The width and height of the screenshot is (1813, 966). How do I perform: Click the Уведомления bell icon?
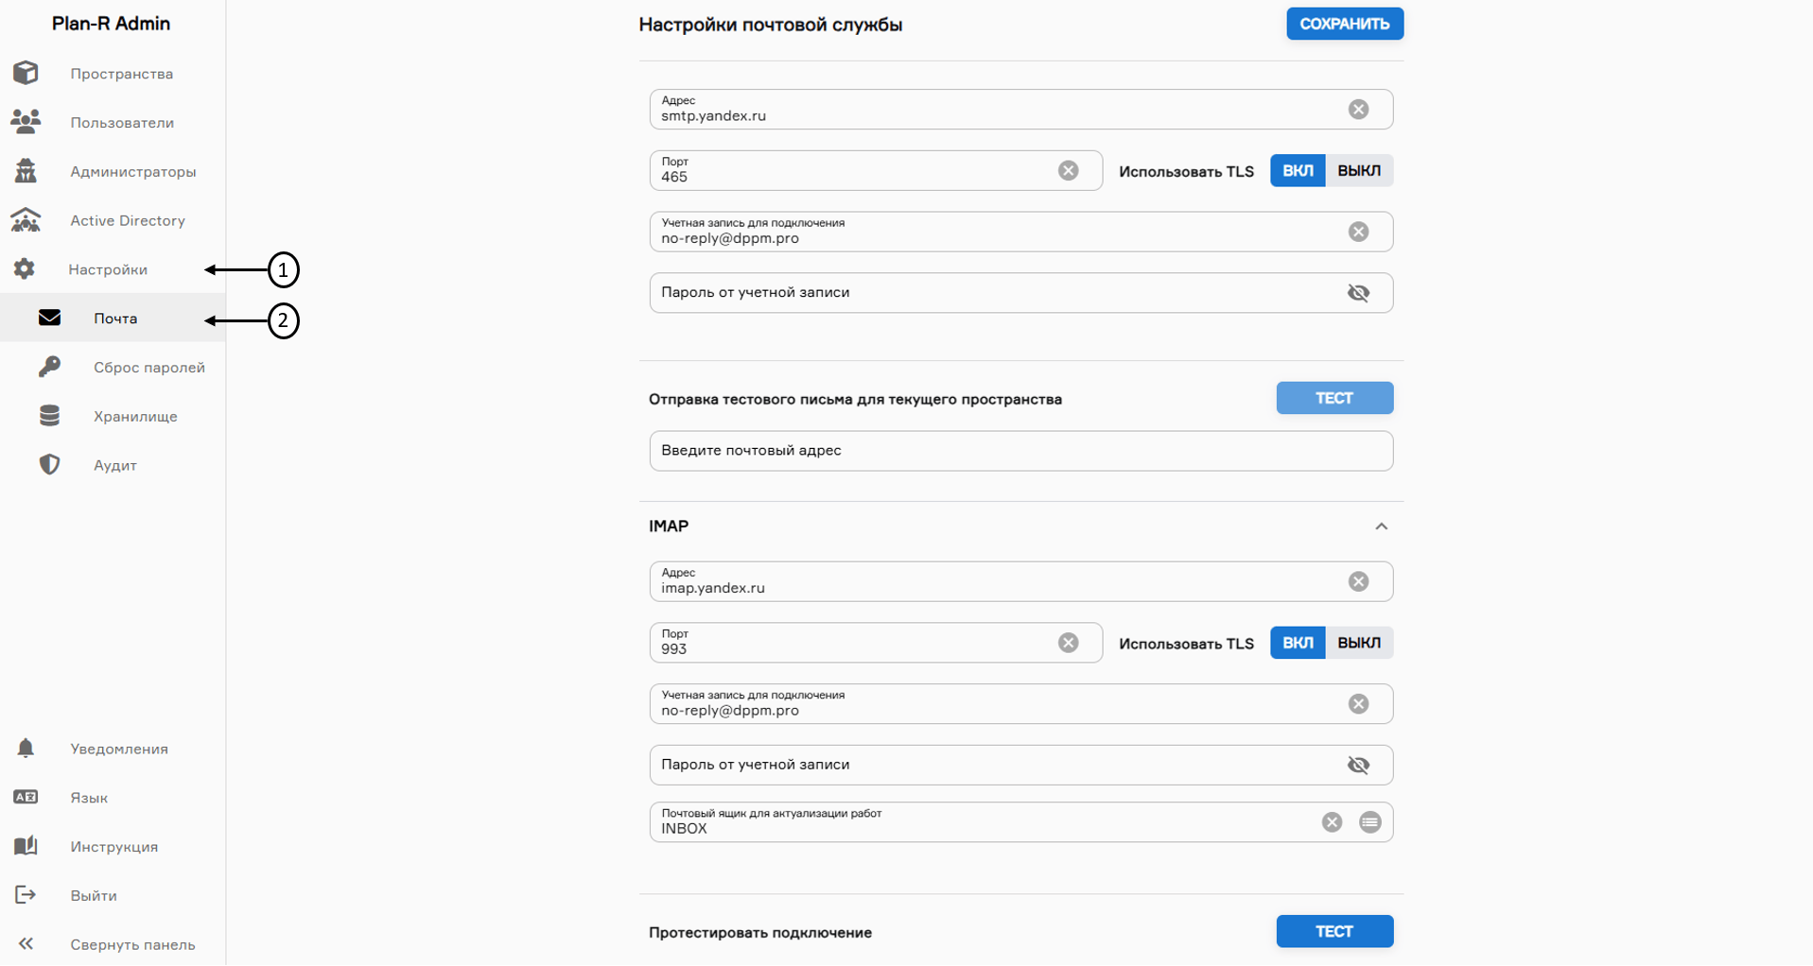pos(26,749)
